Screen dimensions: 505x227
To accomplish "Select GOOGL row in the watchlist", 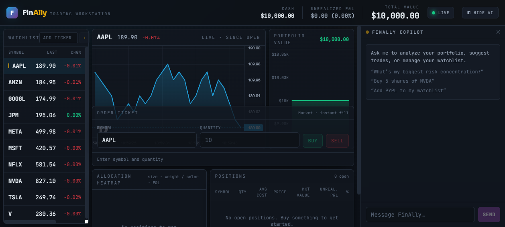I will coord(44,99).
